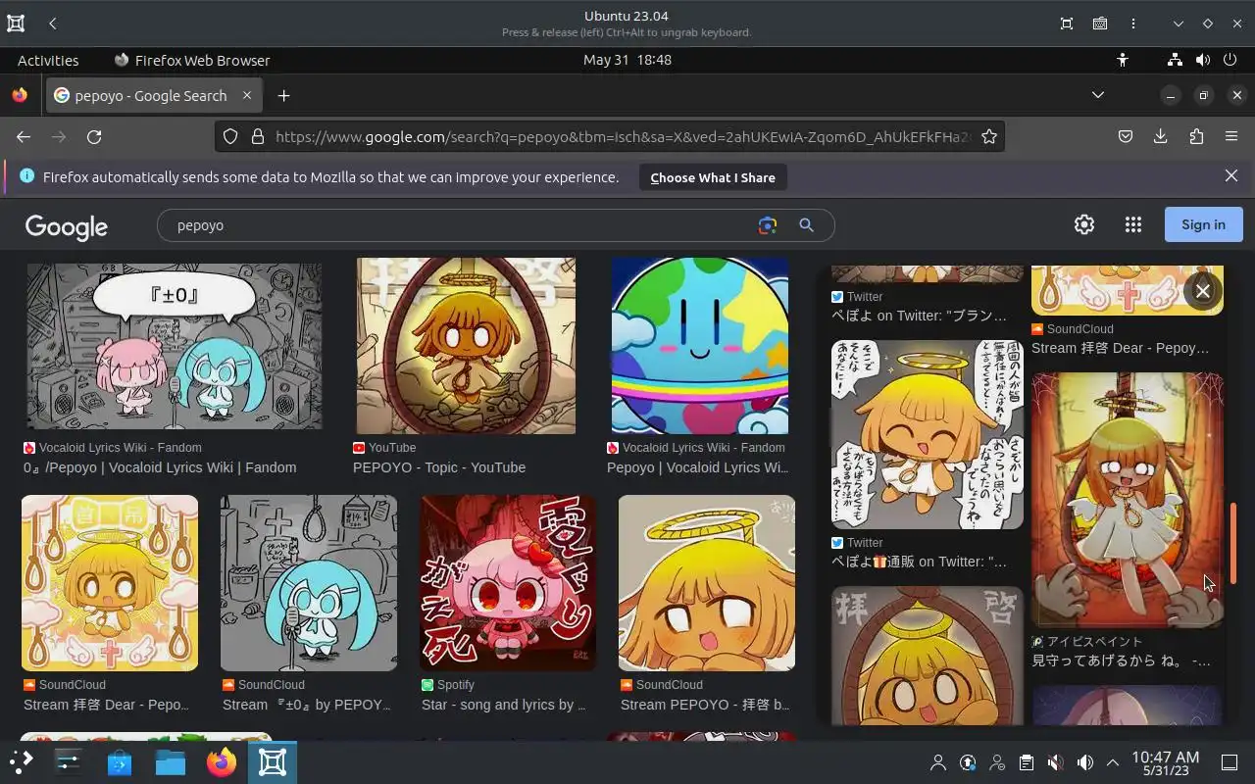
Task: Open the noose-framed angel YouTube thumbnail
Action: pyautogui.click(x=466, y=346)
